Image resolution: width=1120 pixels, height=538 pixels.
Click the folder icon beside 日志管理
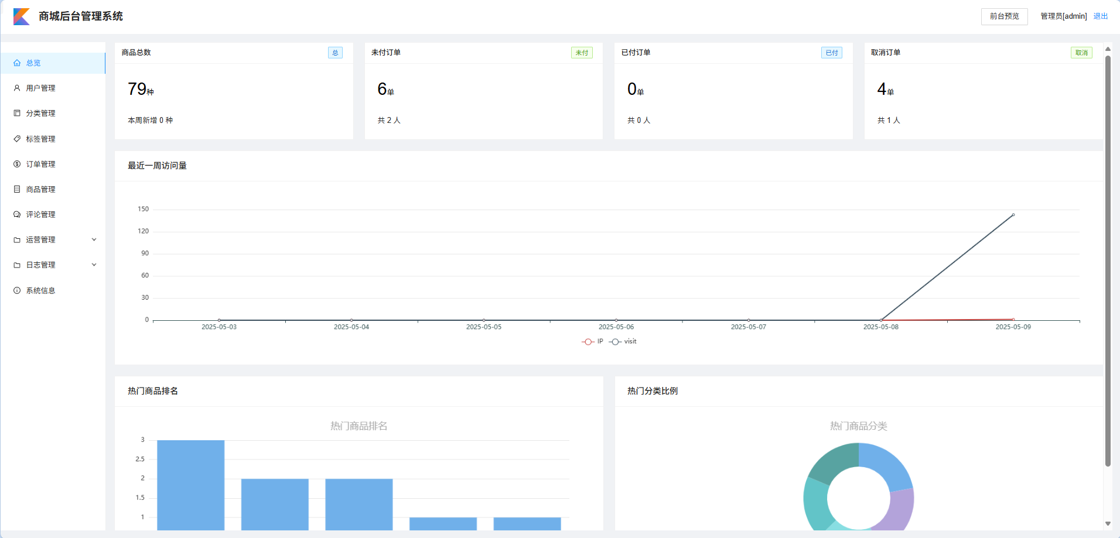coord(17,265)
